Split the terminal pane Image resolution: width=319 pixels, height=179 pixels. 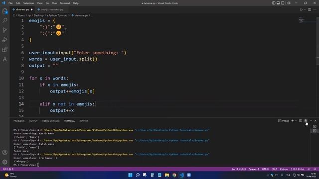(x=301, y=121)
